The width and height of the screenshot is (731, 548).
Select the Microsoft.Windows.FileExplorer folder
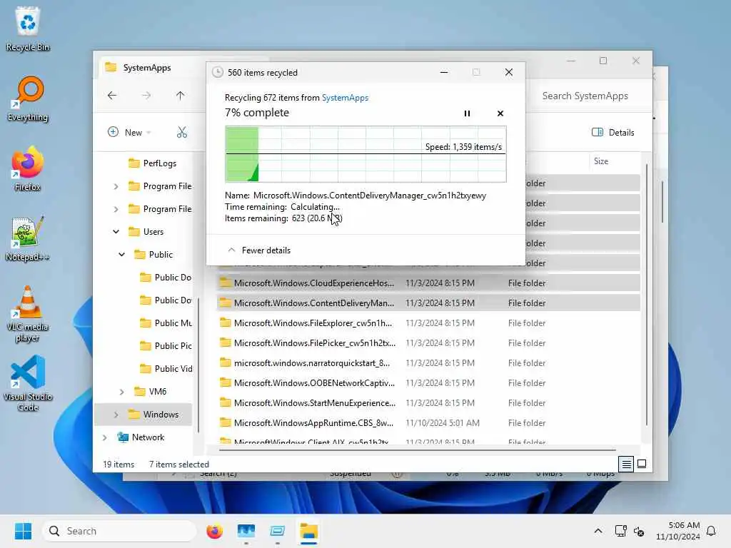(x=428, y=323)
